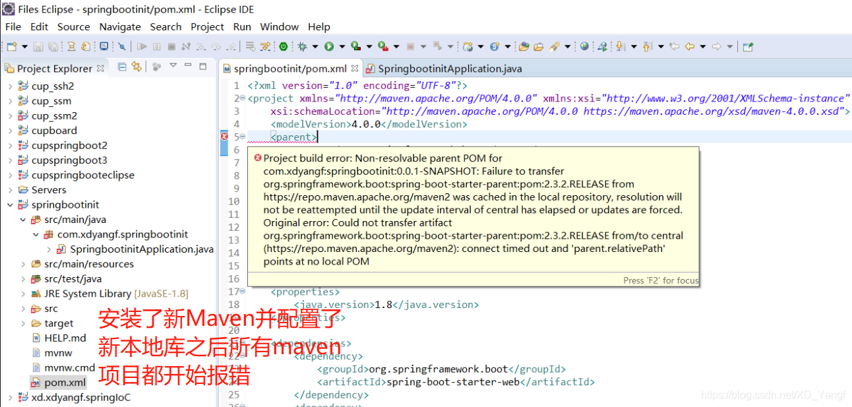Expand the cup_ssh2 project node
The width and height of the screenshot is (852, 407).
click(10, 86)
